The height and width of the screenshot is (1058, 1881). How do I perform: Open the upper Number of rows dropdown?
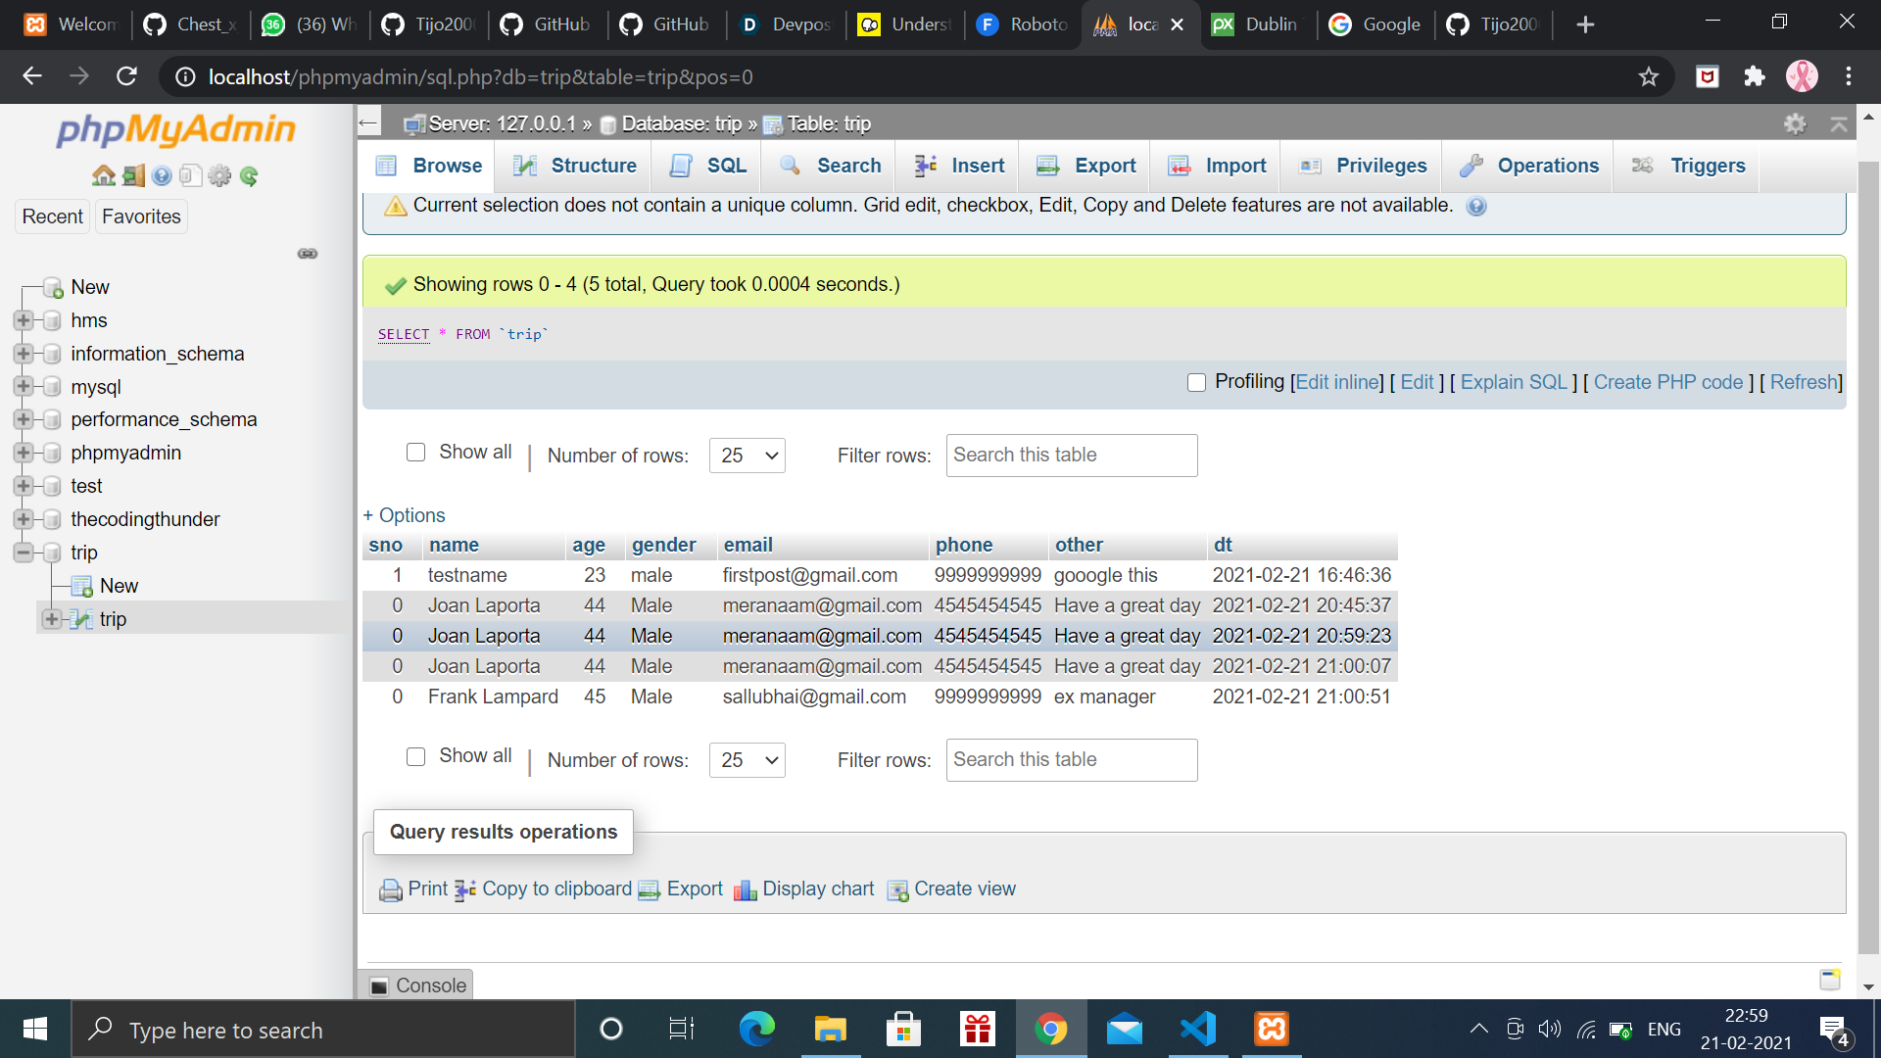[x=748, y=456]
